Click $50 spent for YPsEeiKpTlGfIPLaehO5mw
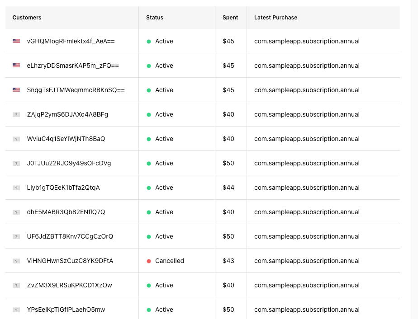This screenshot has width=418, height=319. (x=228, y=310)
